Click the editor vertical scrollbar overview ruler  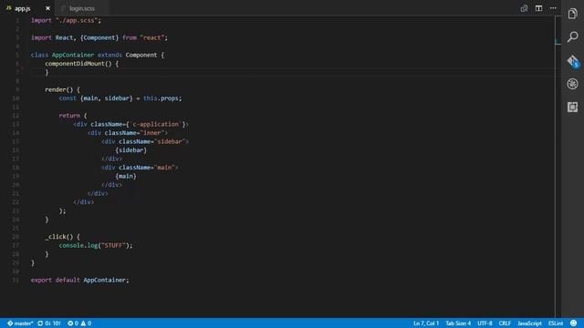pos(558,166)
